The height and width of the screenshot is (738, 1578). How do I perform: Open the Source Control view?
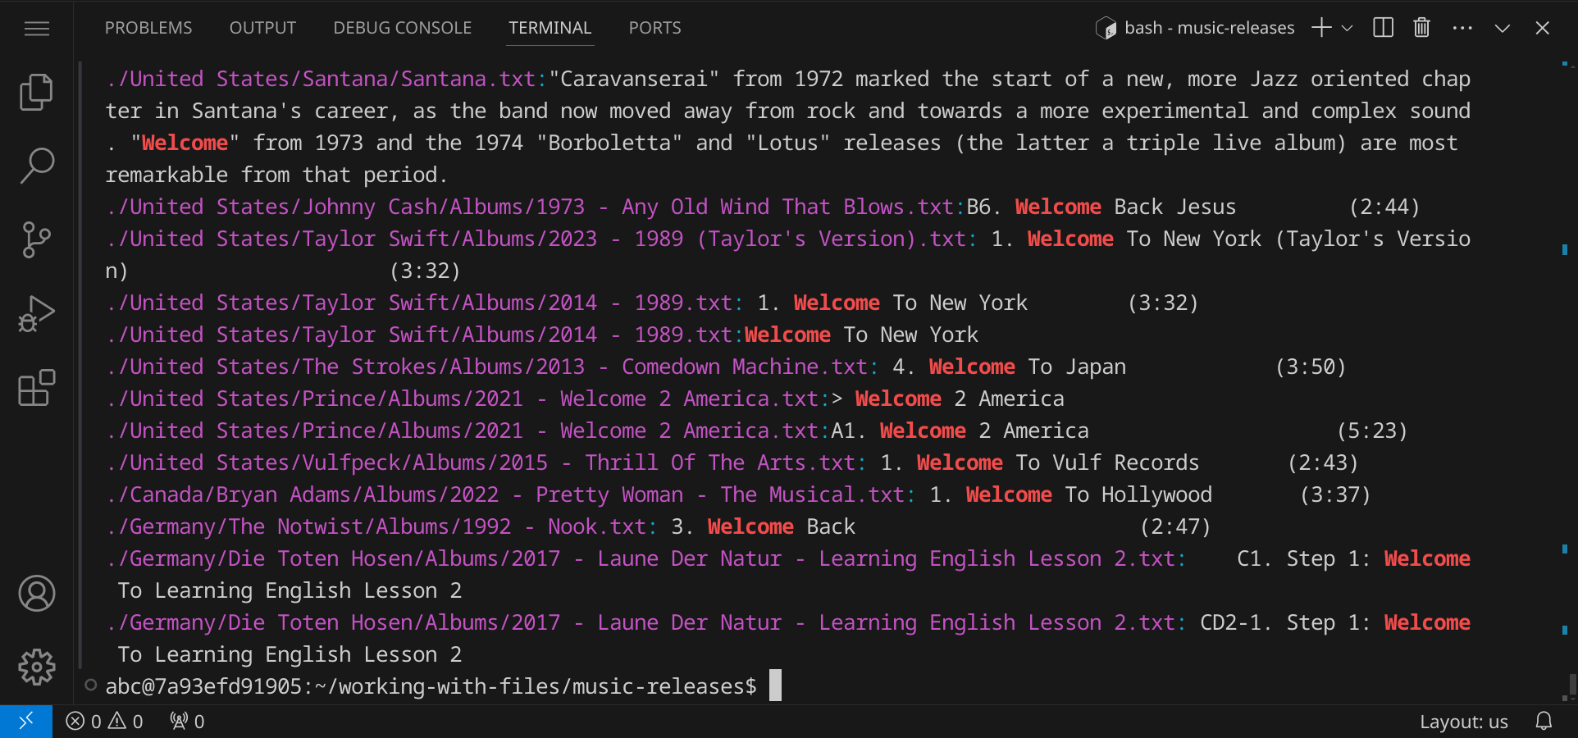coord(36,239)
